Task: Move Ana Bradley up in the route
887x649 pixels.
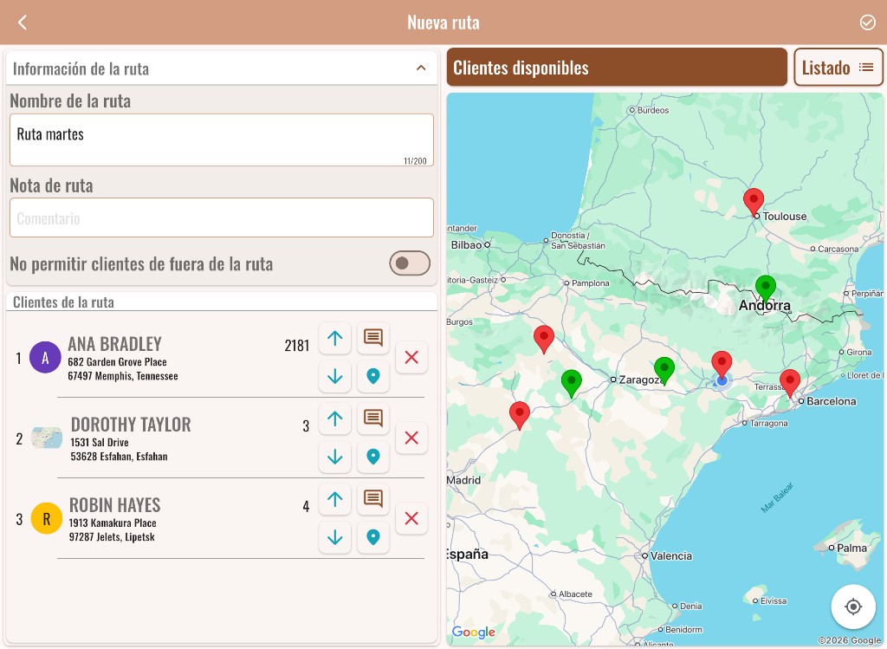Action: tap(335, 338)
